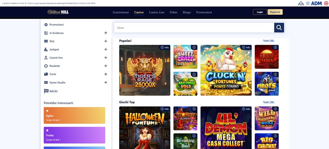Open info icon on Breaking Bad
Screen dimensions: 329x149
(194, 136)
